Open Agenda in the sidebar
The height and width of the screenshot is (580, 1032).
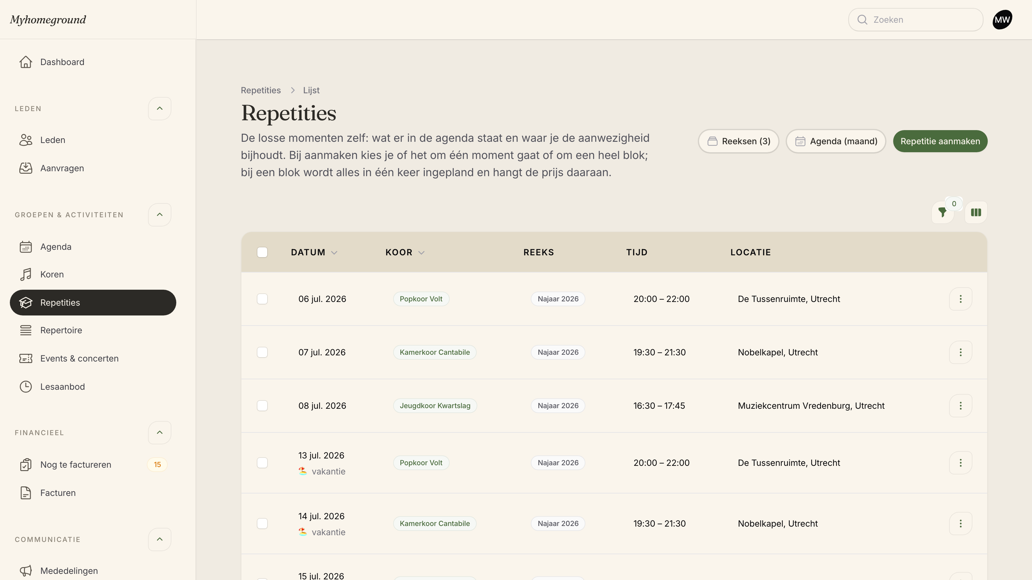(x=93, y=246)
